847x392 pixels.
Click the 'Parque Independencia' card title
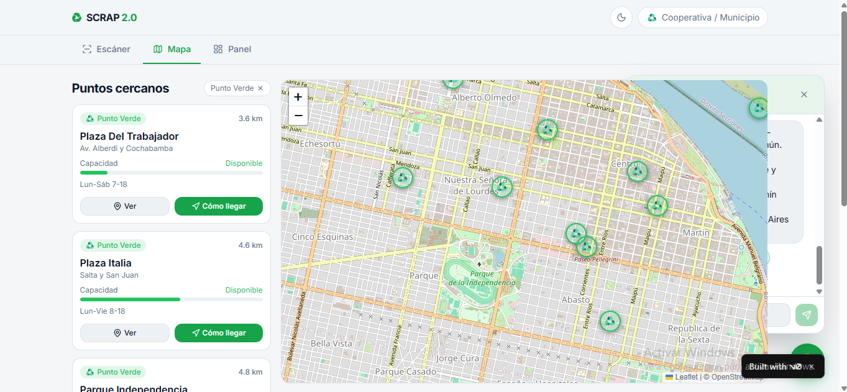click(134, 388)
